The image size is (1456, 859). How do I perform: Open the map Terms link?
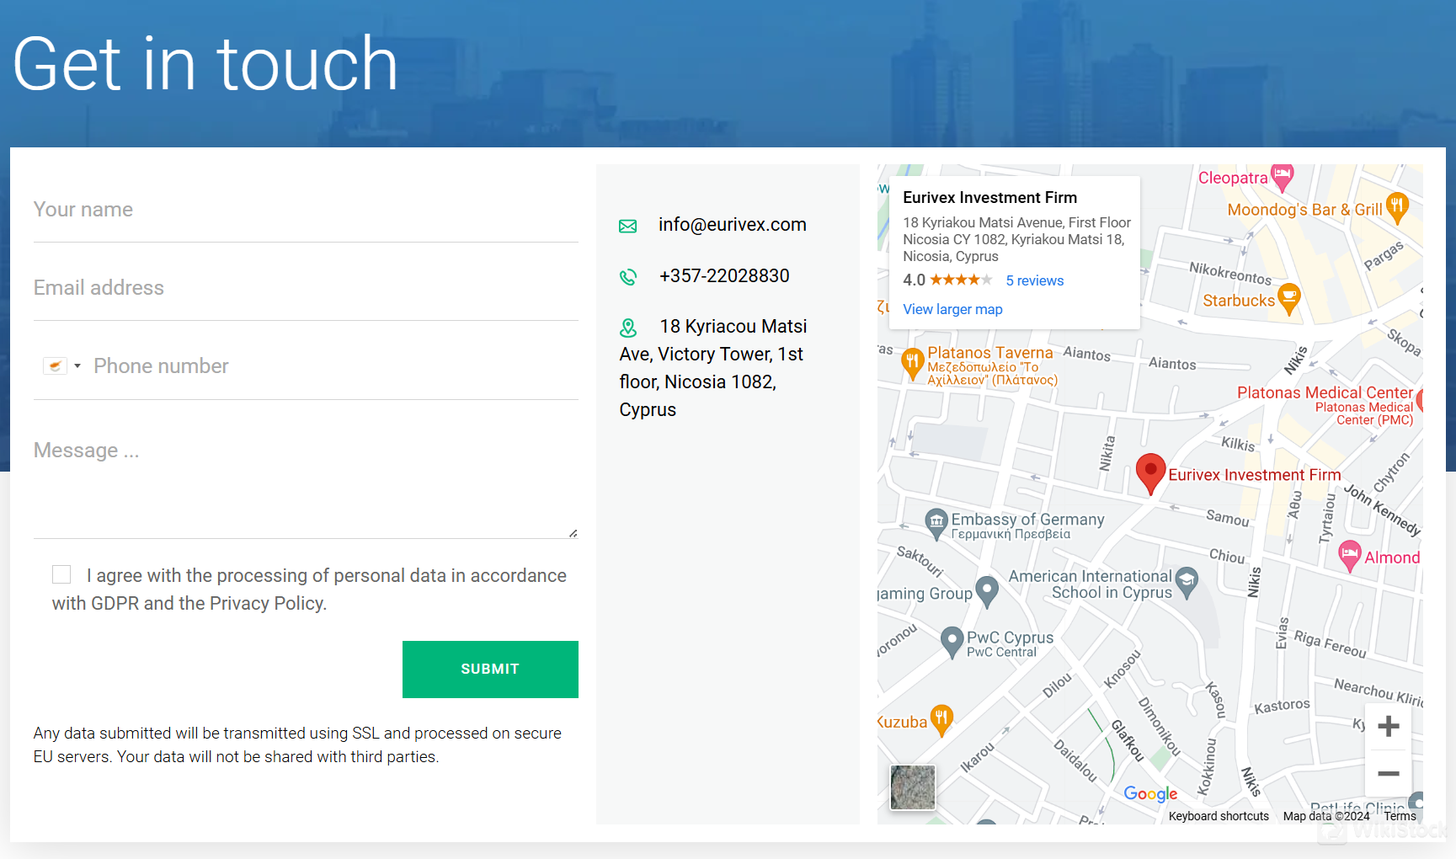tap(1399, 816)
